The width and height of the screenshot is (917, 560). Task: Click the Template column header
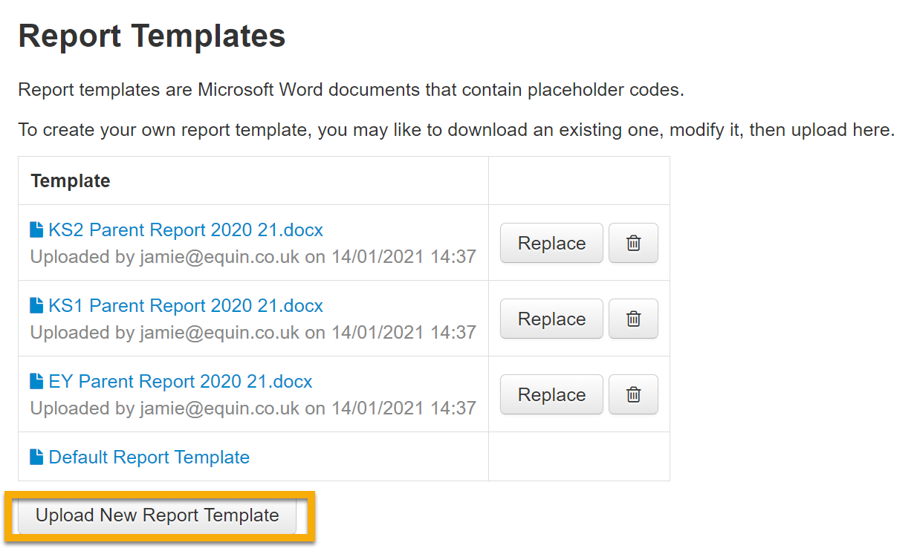[x=71, y=180]
